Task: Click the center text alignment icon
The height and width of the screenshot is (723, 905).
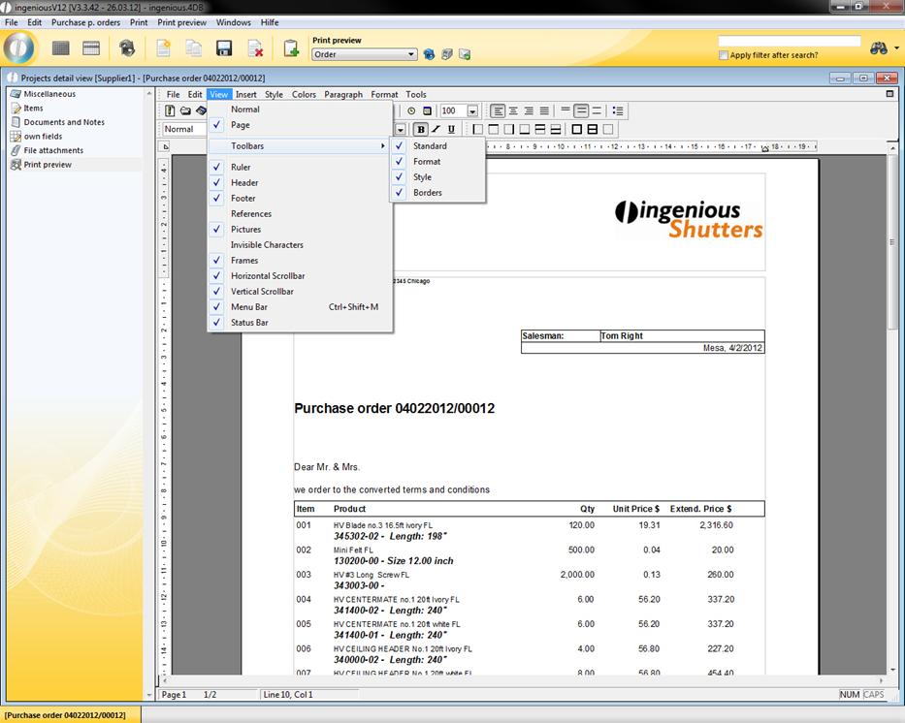Action: click(x=513, y=111)
